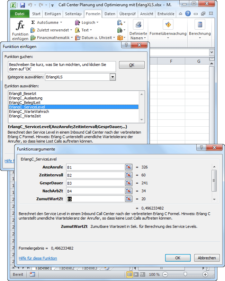Screen dimensions: 225x281
Task: Open the Finanzmathematik function library
Action: pyautogui.click(x=51, y=38)
